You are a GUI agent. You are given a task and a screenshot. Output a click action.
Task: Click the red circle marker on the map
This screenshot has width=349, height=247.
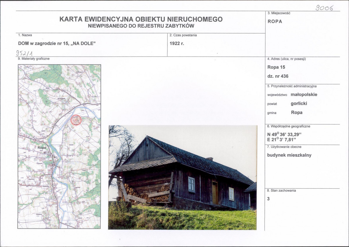coord(76,120)
